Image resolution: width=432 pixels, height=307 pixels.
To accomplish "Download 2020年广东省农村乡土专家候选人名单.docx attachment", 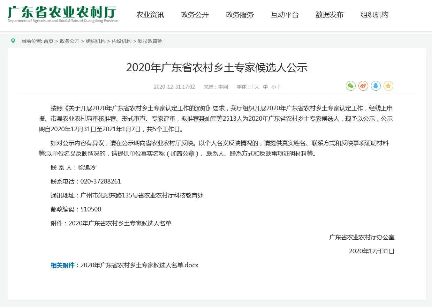I will tap(139, 265).
